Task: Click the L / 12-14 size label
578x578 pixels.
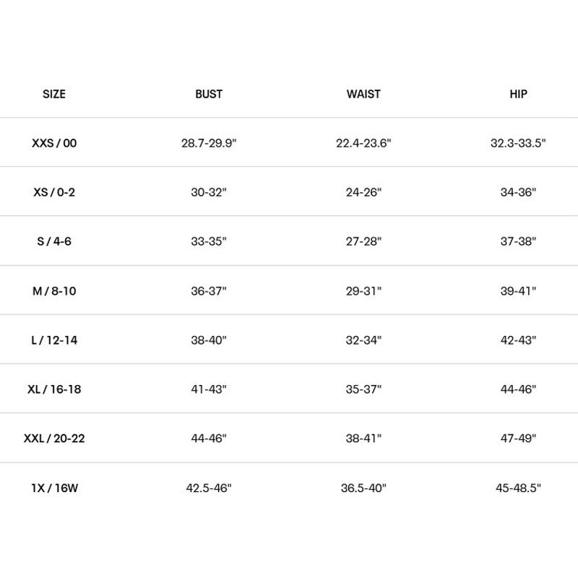Action: (54, 340)
